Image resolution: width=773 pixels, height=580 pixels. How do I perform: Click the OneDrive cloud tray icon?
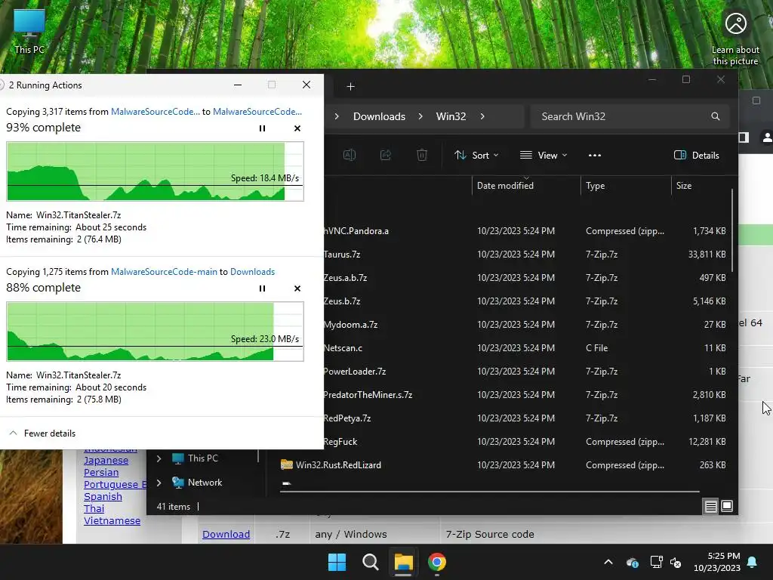[633, 562]
